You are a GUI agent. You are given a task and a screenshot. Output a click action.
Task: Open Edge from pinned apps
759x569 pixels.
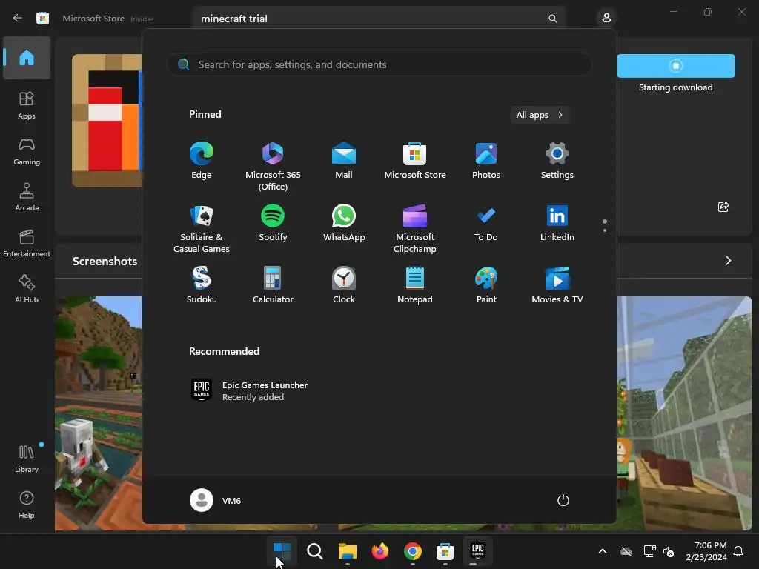click(202, 161)
